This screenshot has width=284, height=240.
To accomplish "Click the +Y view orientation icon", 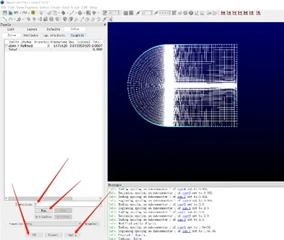I will pyautogui.click(x=235, y=13).
